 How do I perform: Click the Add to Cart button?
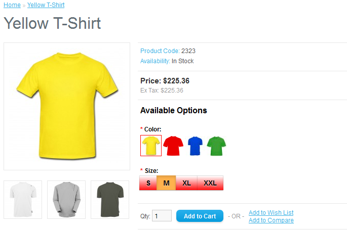pos(200,216)
